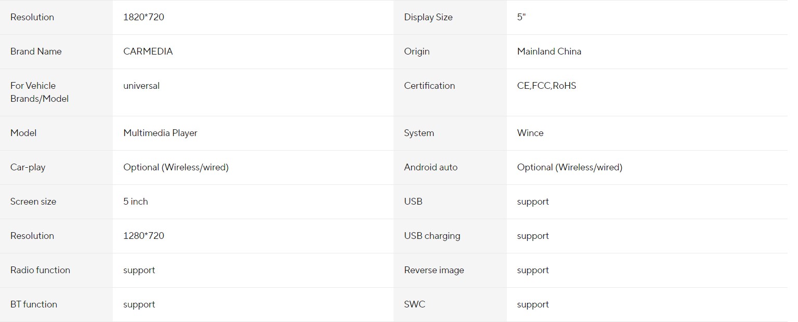798x322 pixels.
Task: Select the Display Size label
Action: (x=428, y=17)
